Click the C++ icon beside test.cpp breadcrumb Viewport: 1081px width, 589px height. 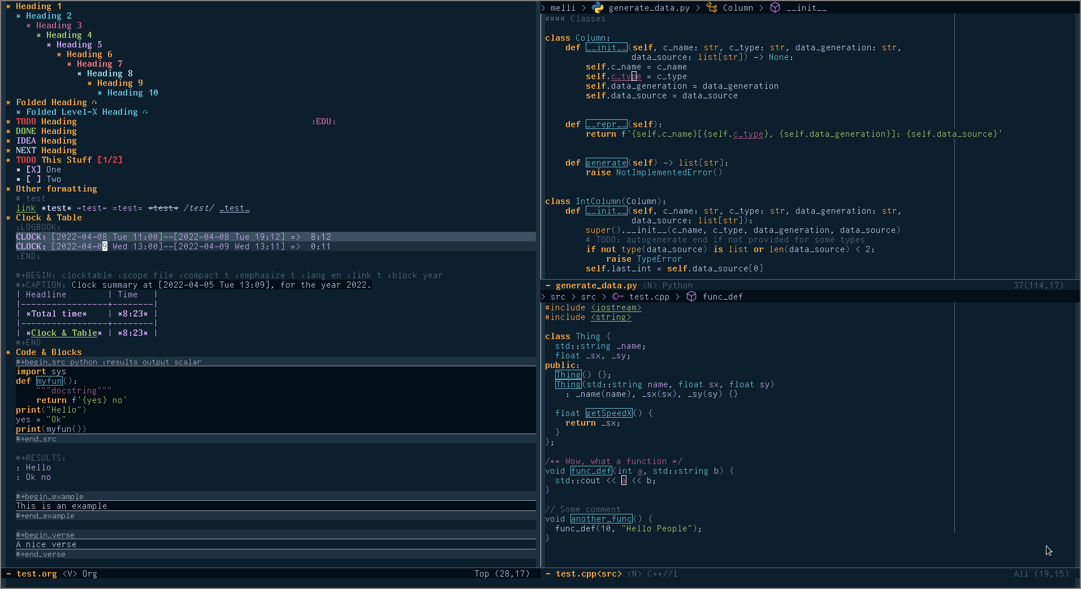pyautogui.click(x=618, y=296)
